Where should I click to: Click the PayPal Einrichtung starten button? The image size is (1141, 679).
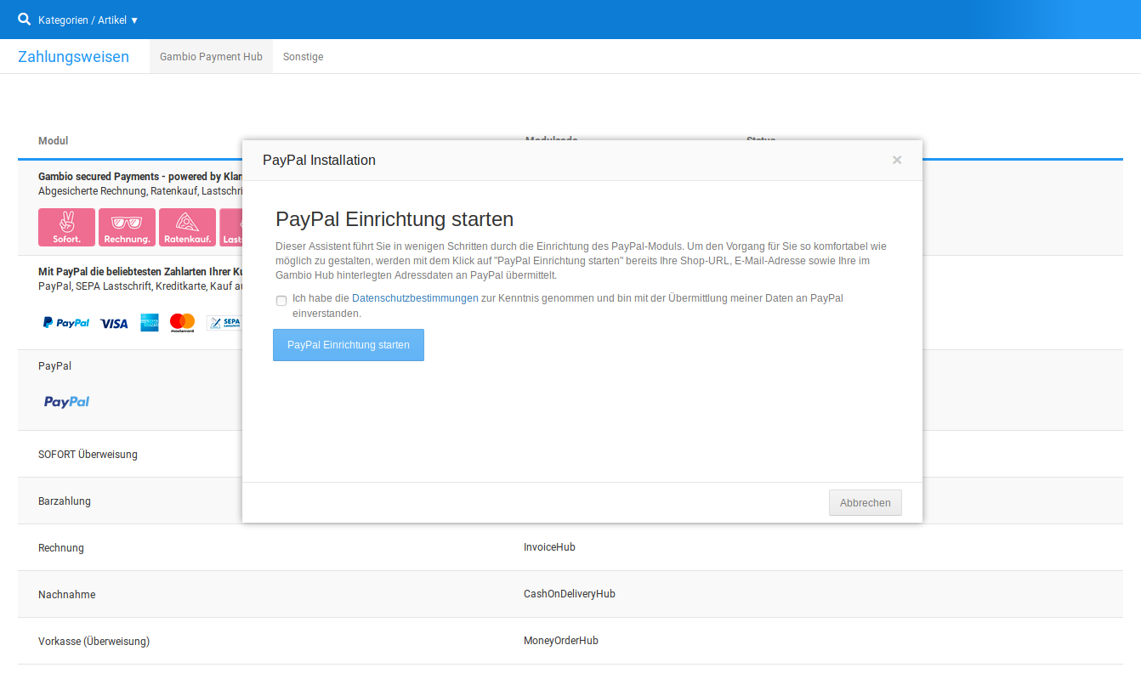tap(349, 345)
